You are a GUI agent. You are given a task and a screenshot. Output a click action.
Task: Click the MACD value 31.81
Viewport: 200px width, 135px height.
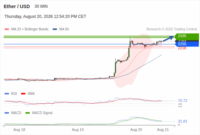click(183, 121)
